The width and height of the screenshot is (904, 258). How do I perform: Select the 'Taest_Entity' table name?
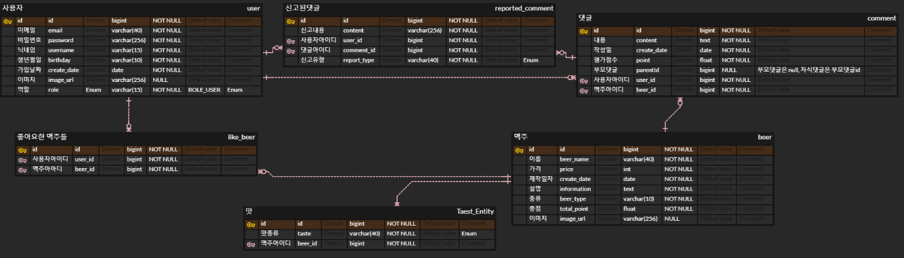pyautogui.click(x=475, y=212)
